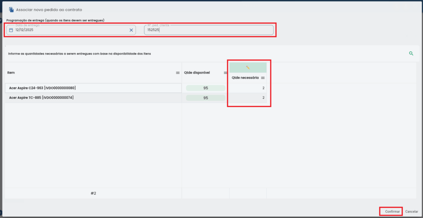Viewport: 423px width, 218px height.
Task: Select the Acer Aspire C24-963 row
Action: [x=93, y=88]
